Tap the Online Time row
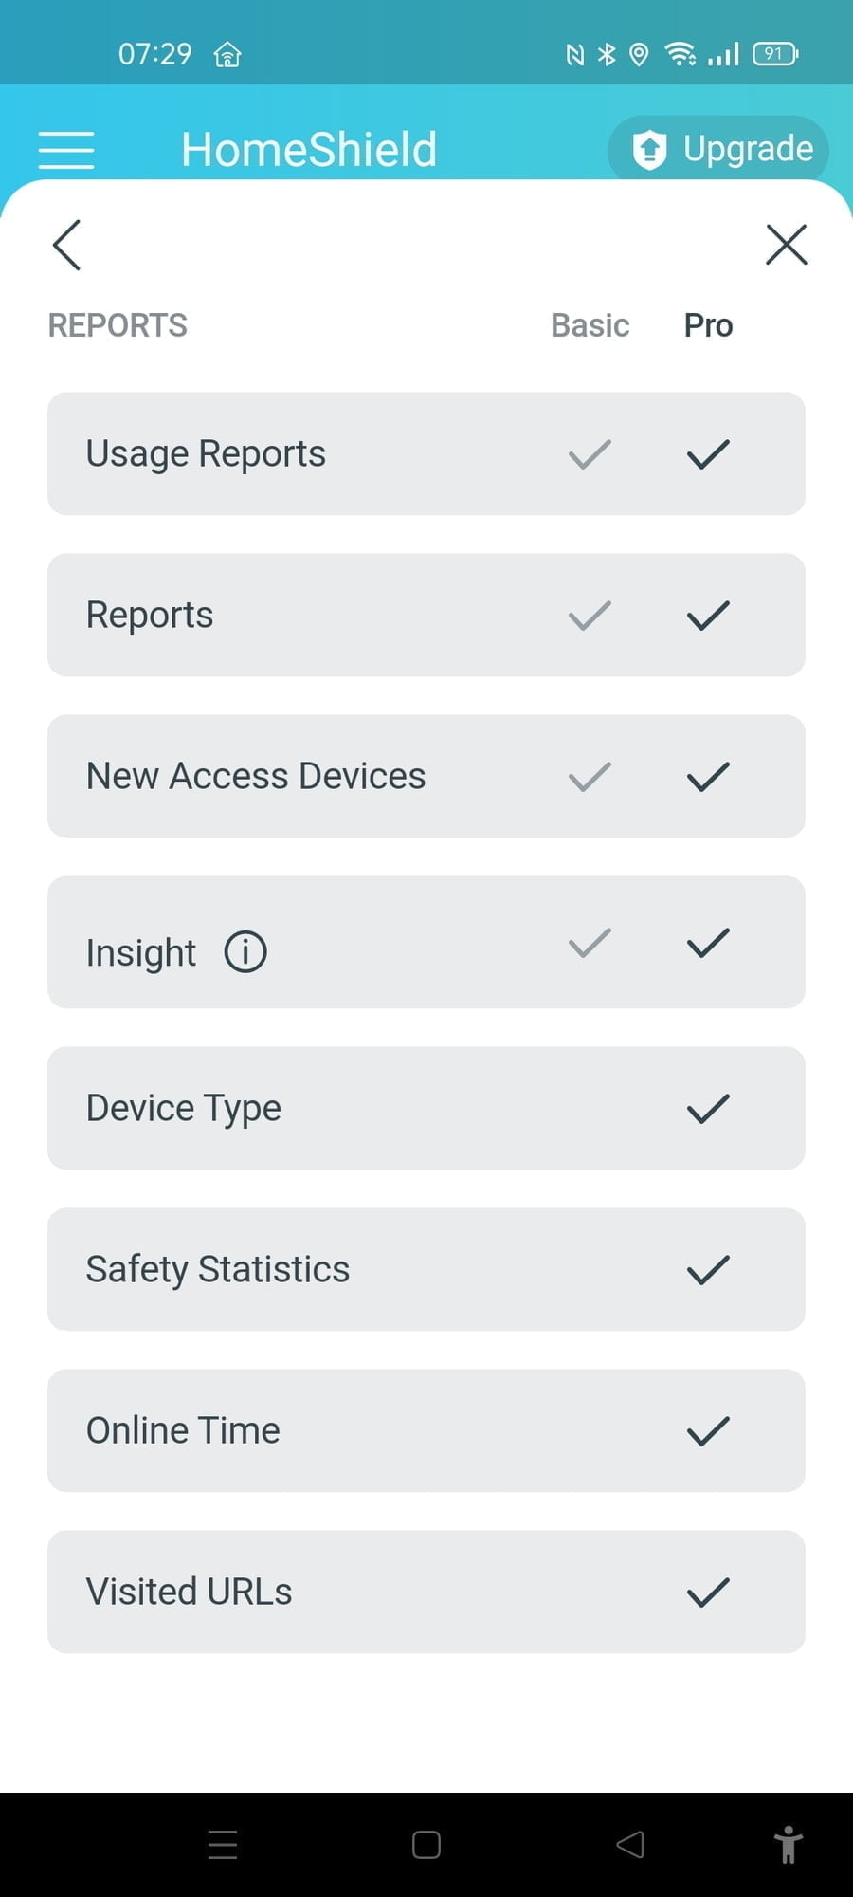Image resolution: width=853 pixels, height=1897 pixels. tap(426, 1430)
